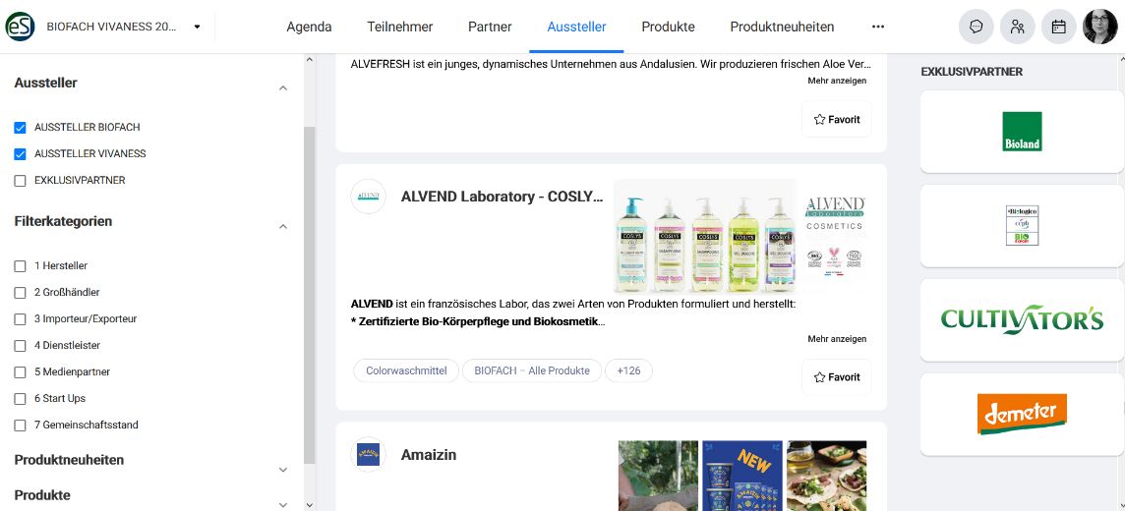Screen dimensions: 1125x511
Task: Switch to the Agenda tab
Action: (309, 27)
